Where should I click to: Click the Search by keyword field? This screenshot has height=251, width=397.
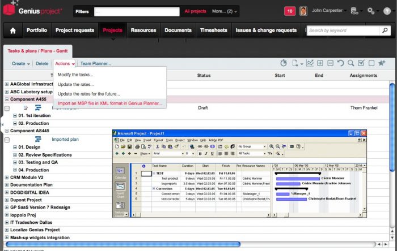coord(343,31)
